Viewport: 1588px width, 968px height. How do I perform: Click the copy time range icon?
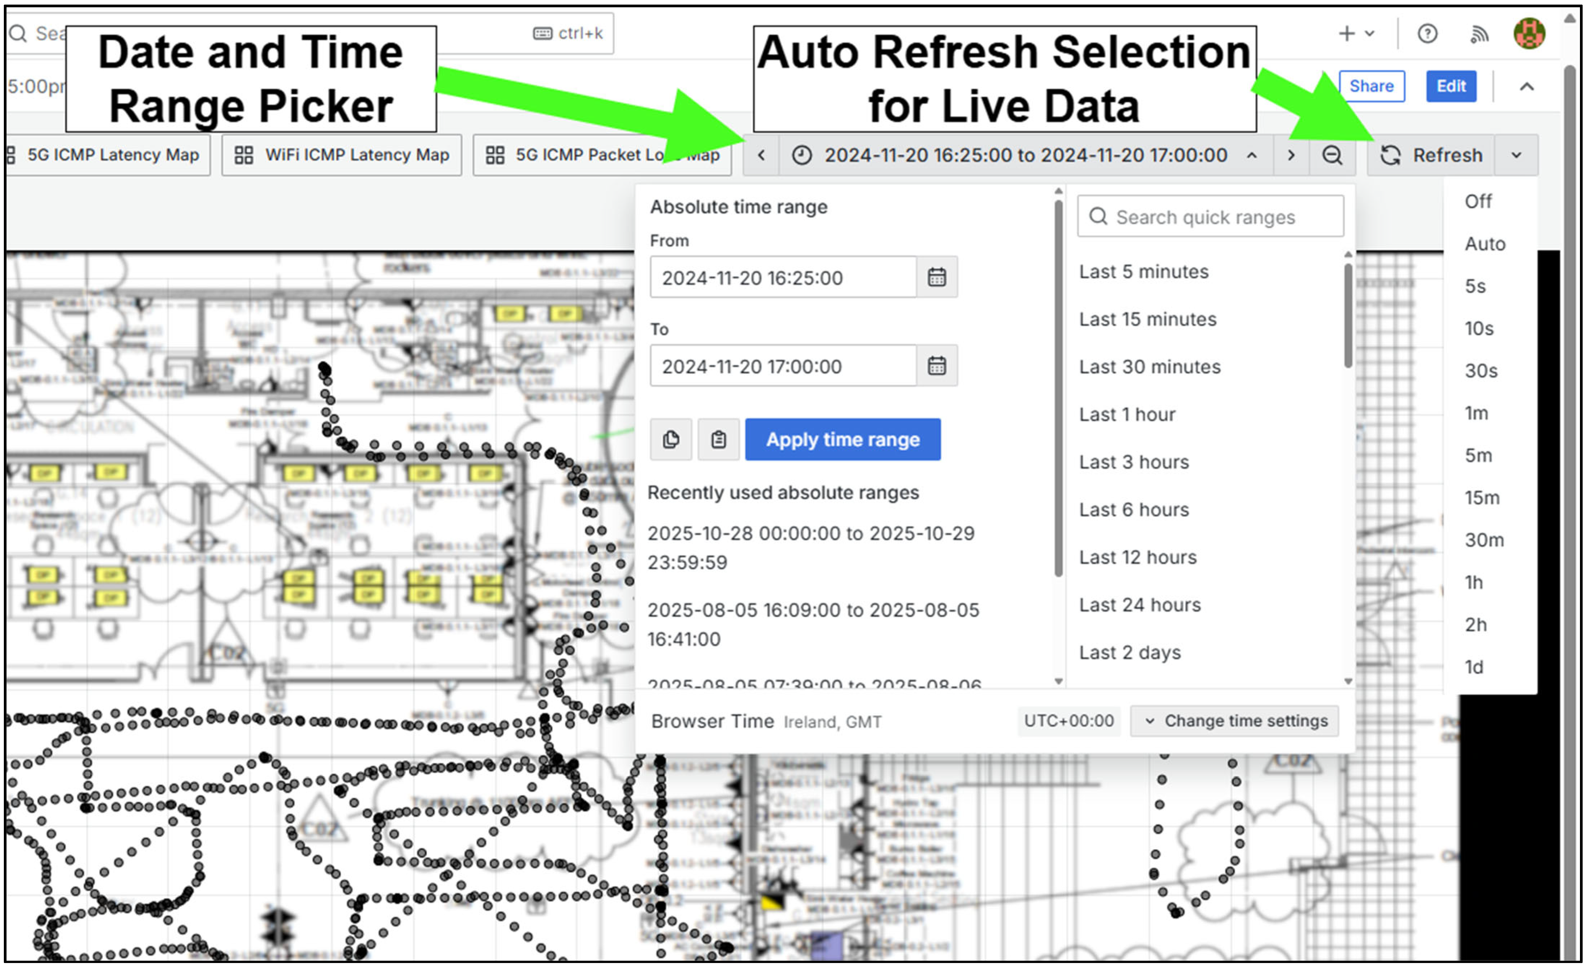pos(670,440)
